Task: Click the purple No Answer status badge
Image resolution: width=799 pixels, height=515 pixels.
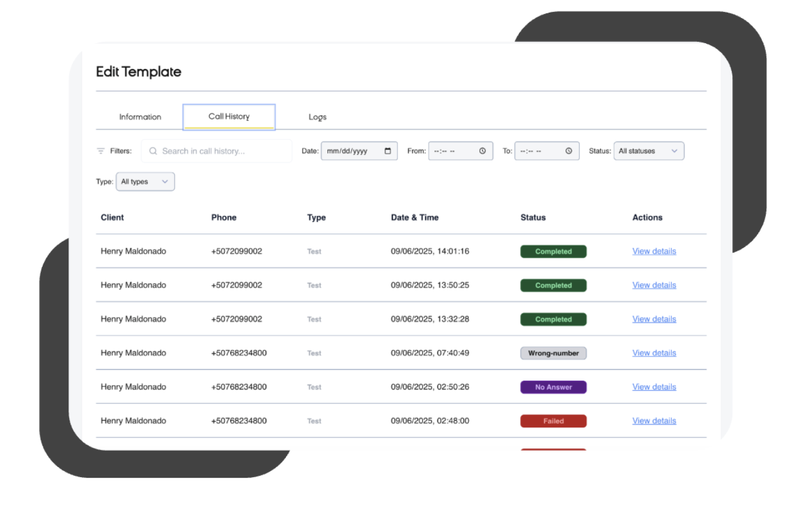Action: [553, 387]
